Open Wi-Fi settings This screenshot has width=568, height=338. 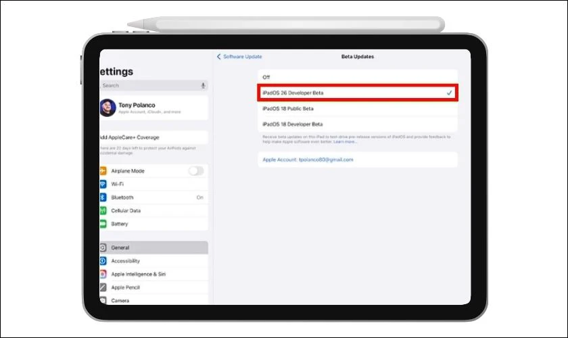pyautogui.click(x=153, y=184)
